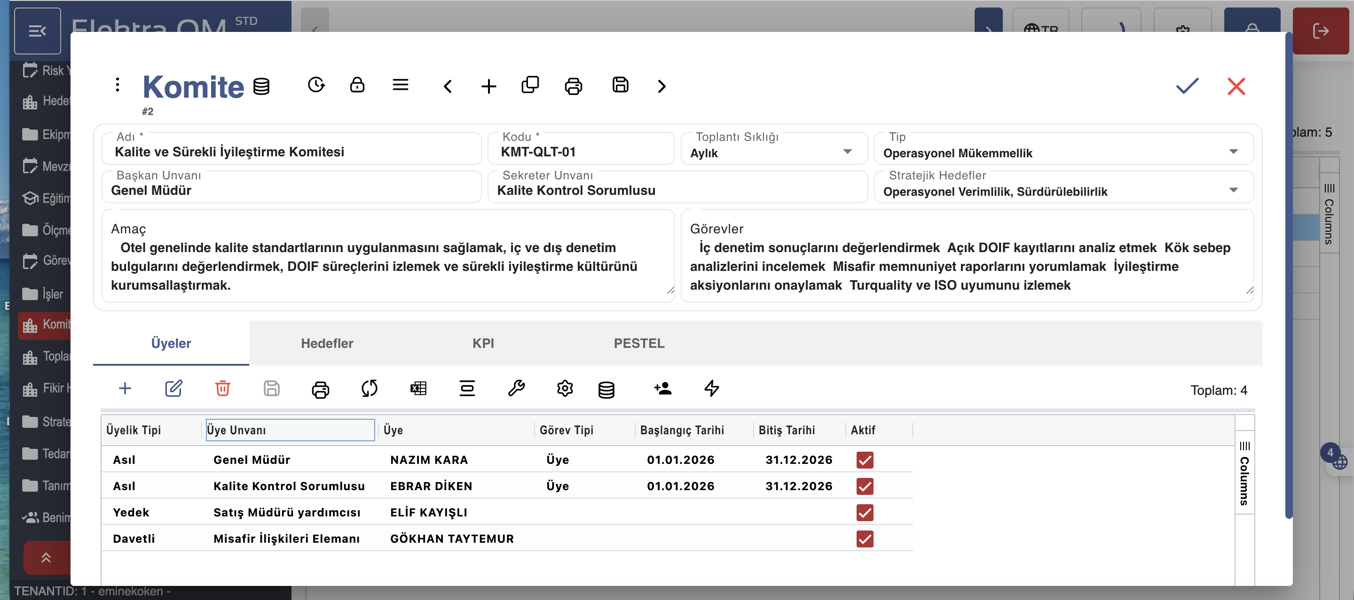The image size is (1354, 600).
Task: Delete selected member with trash icon
Action: tap(222, 388)
